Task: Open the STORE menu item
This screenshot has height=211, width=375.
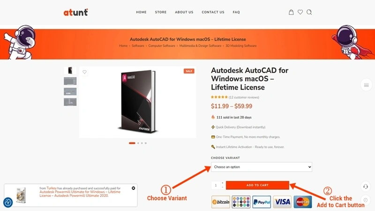Action: [x=160, y=12]
